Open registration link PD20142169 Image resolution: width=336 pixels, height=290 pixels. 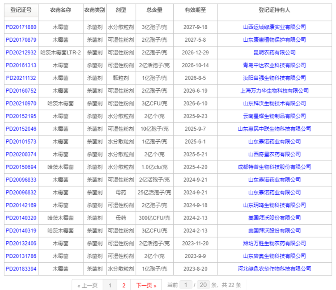click(21, 205)
